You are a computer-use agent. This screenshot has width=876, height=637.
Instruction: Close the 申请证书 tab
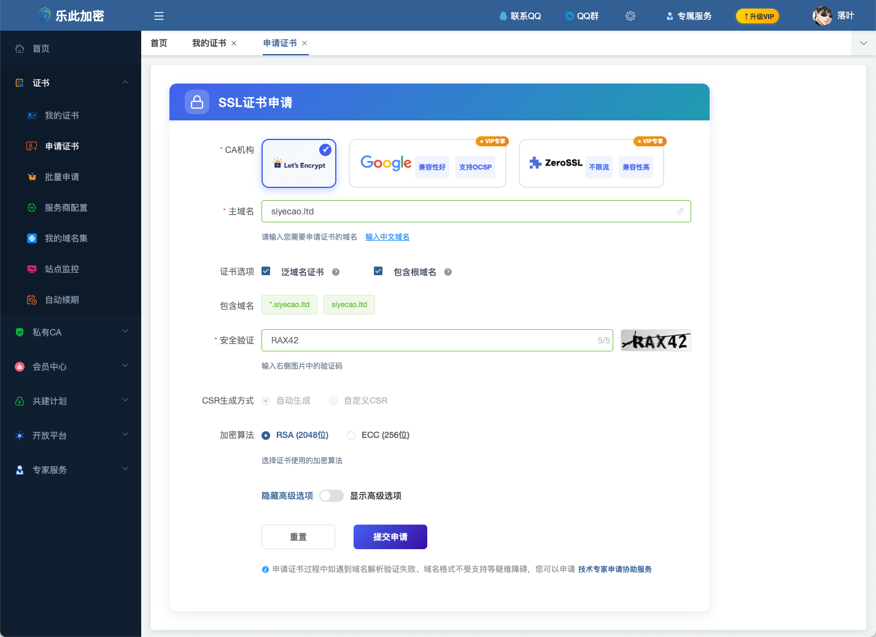(304, 43)
